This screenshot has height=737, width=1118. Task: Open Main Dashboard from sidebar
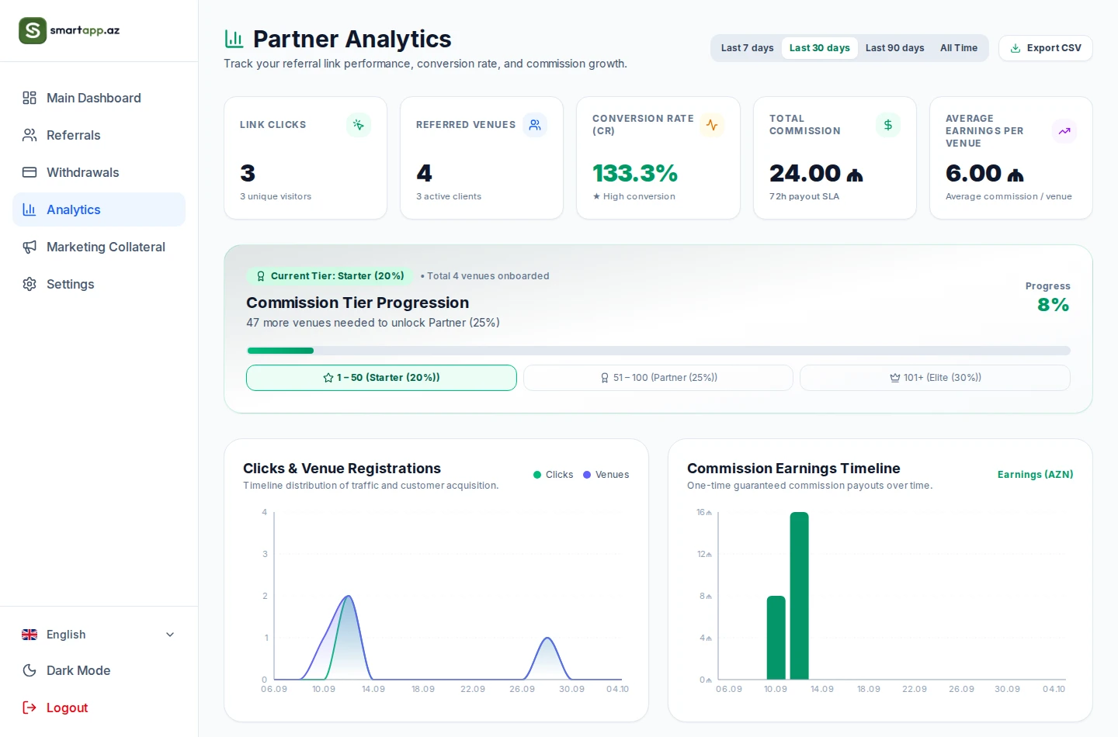[x=99, y=98]
